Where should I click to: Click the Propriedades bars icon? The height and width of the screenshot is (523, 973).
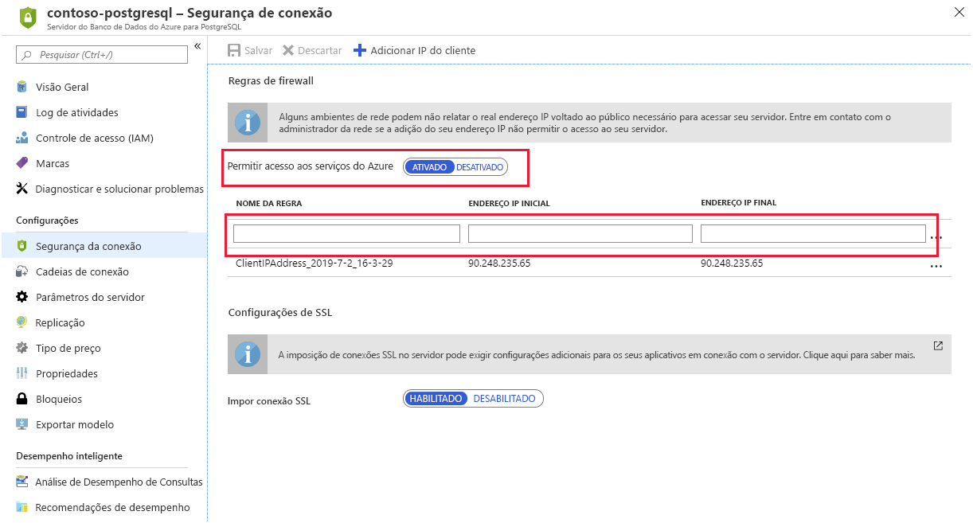pyautogui.click(x=22, y=373)
